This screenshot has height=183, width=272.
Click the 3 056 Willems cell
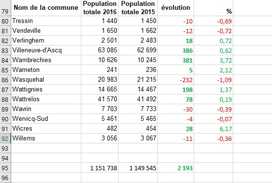click(x=100, y=138)
